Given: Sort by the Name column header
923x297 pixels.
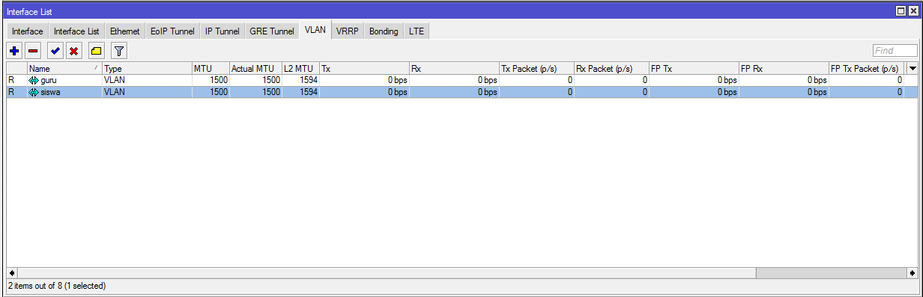Looking at the screenshot, I should pos(64,69).
